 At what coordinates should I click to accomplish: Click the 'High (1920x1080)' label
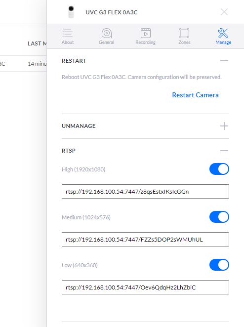pos(83,169)
